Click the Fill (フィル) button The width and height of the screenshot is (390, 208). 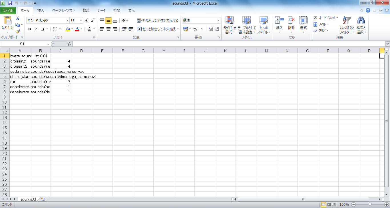321,24
